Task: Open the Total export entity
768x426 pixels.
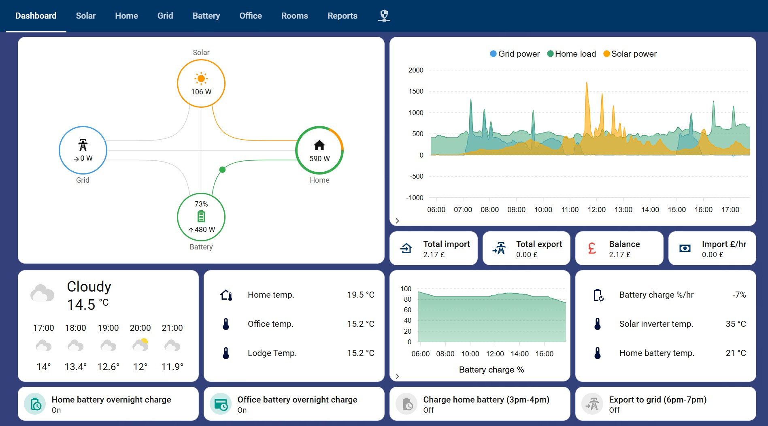Action: point(526,248)
